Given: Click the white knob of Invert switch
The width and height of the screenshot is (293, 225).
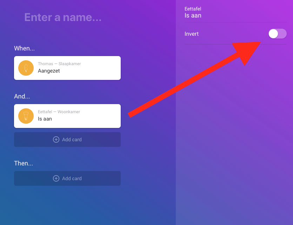Looking at the screenshot, I should pyautogui.click(x=273, y=34).
